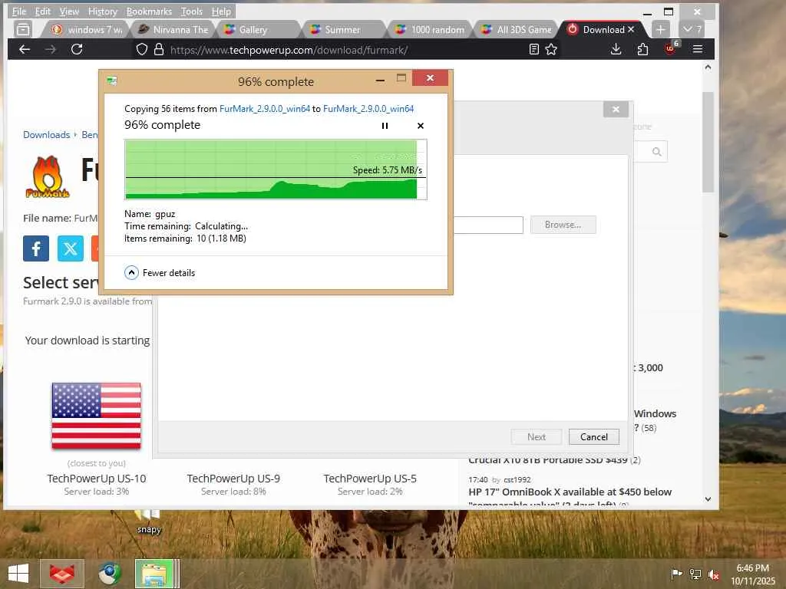Click the Browse... button in extraction wizard
Image resolution: width=786 pixels, height=589 pixels.
pyautogui.click(x=563, y=225)
